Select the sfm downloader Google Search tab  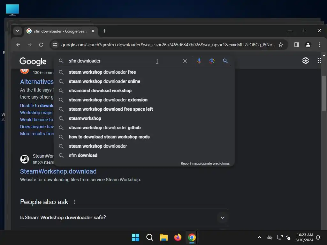pos(60,31)
